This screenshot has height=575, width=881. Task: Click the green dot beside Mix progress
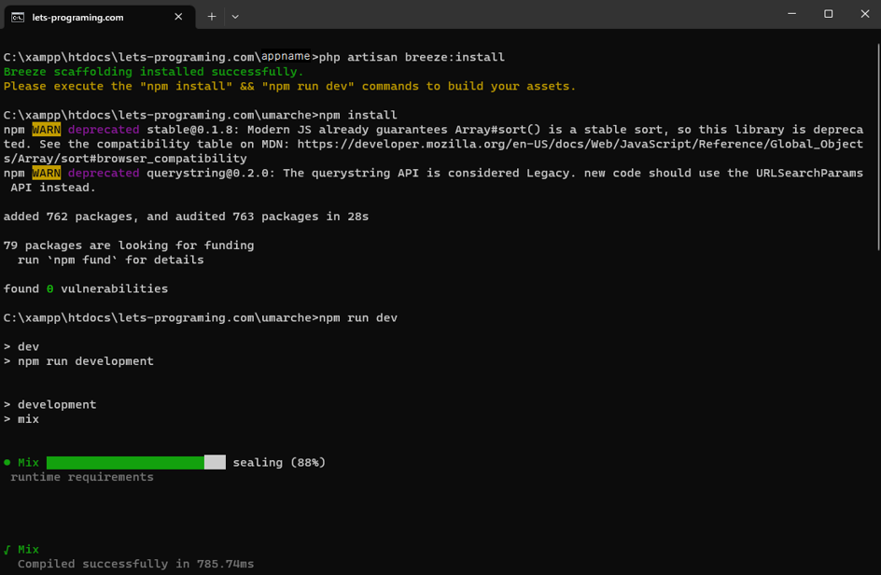pyautogui.click(x=7, y=463)
